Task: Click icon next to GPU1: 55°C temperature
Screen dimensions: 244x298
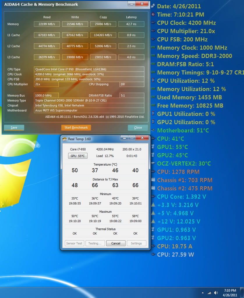Action: [x=153, y=146]
